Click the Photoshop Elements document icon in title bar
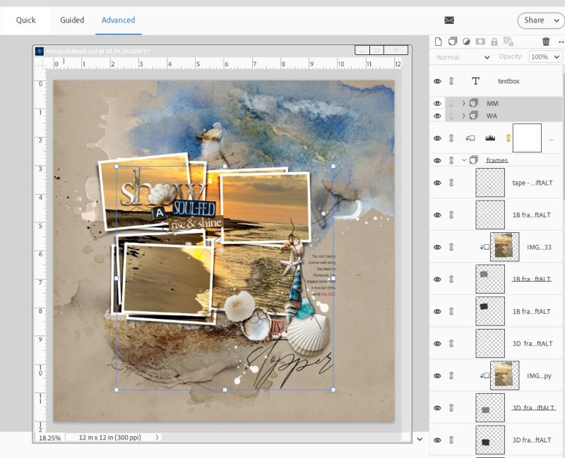 tap(40, 51)
